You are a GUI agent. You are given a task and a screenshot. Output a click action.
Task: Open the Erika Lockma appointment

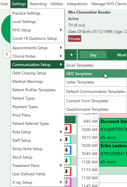(x=113, y=154)
